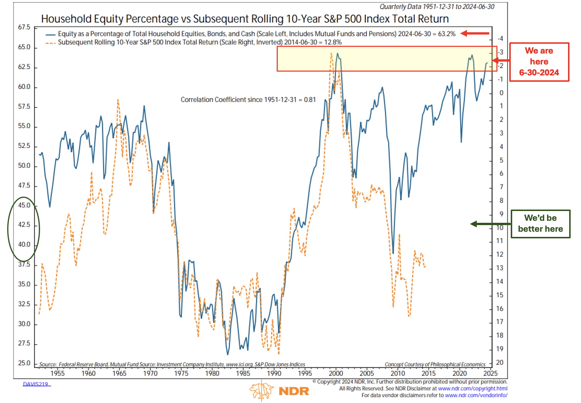Click the 65.0 label on left axis

[24, 47]
